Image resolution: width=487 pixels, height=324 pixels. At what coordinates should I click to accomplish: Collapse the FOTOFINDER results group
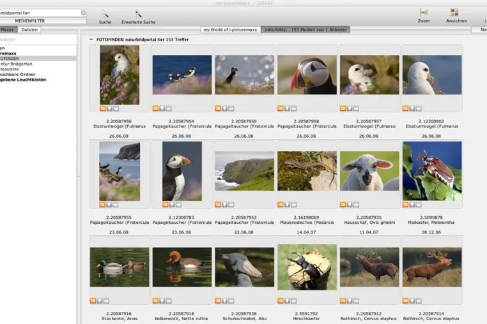[91, 40]
